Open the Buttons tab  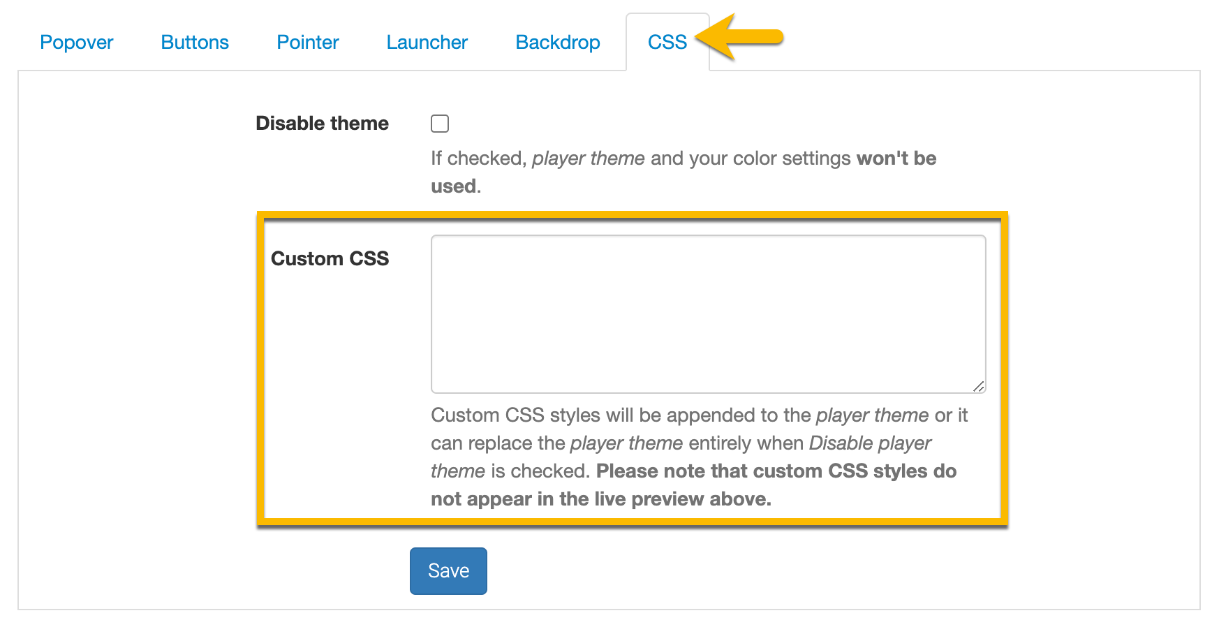click(x=195, y=43)
